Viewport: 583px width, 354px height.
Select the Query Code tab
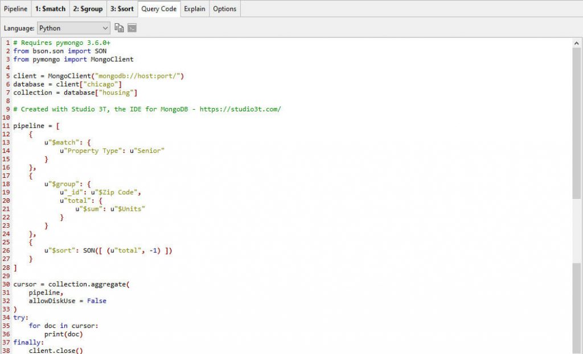click(159, 9)
